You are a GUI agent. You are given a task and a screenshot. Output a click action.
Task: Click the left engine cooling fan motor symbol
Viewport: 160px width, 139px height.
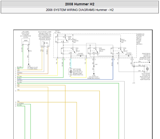pos(71,72)
